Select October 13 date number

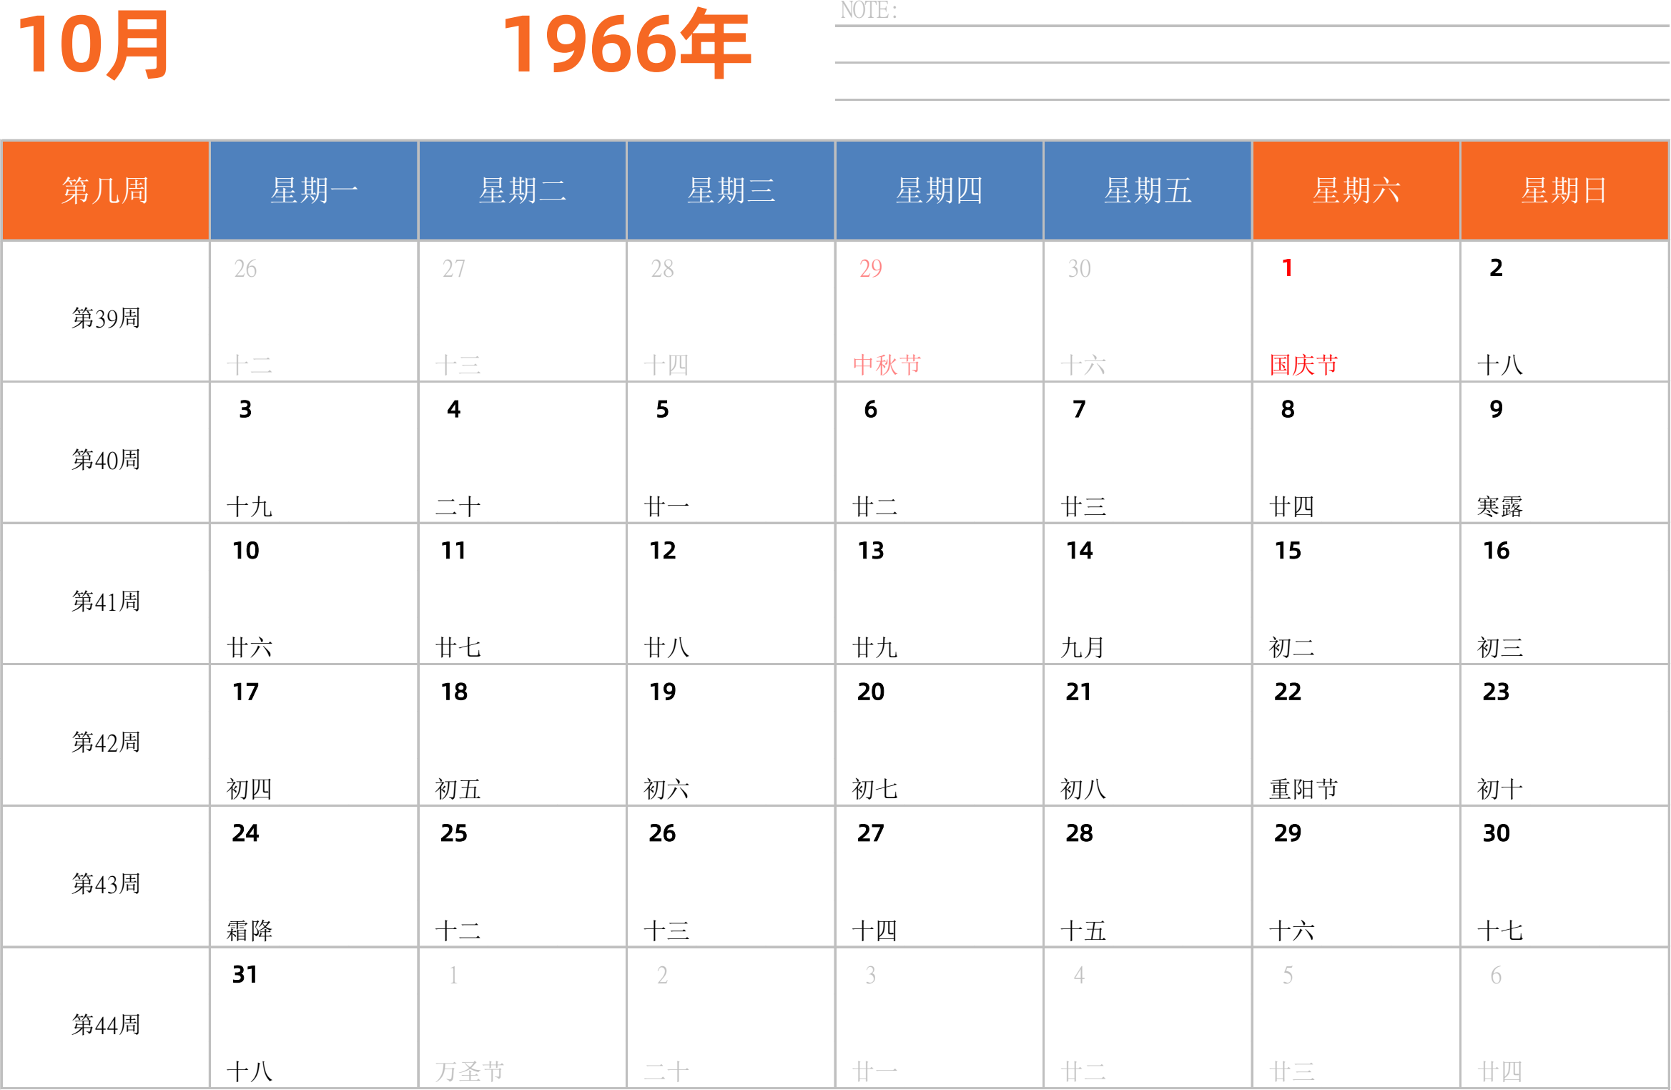point(871,551)
